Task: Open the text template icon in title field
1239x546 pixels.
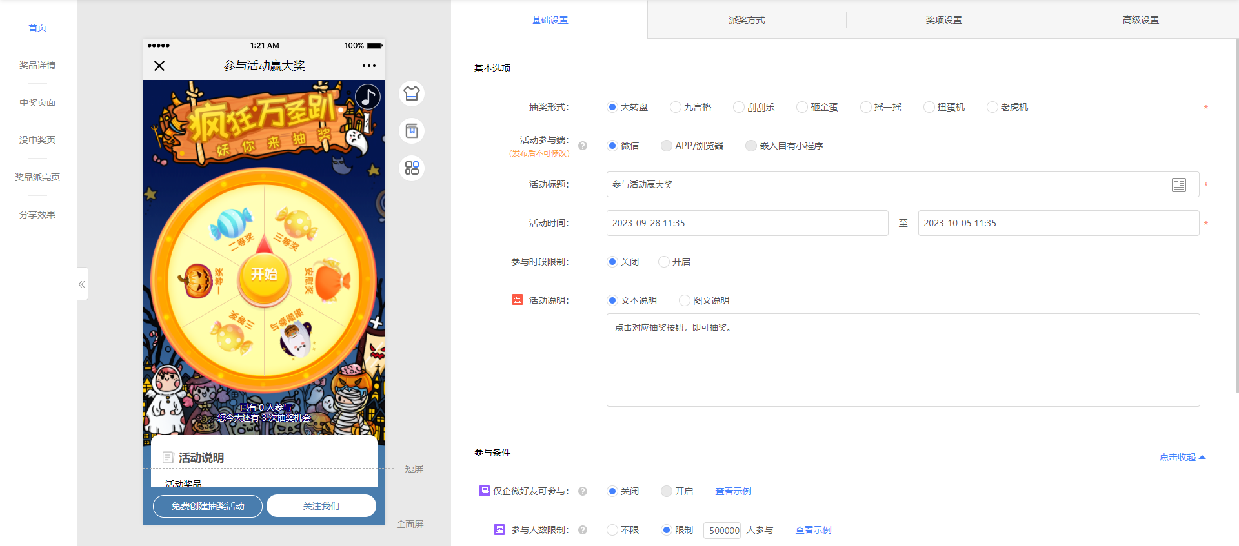Action: pyautogui.click(x=1179, y=185)
